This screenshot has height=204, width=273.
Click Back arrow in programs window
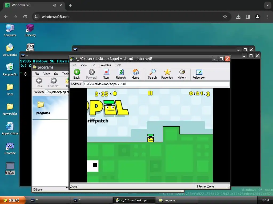[39, 83]
